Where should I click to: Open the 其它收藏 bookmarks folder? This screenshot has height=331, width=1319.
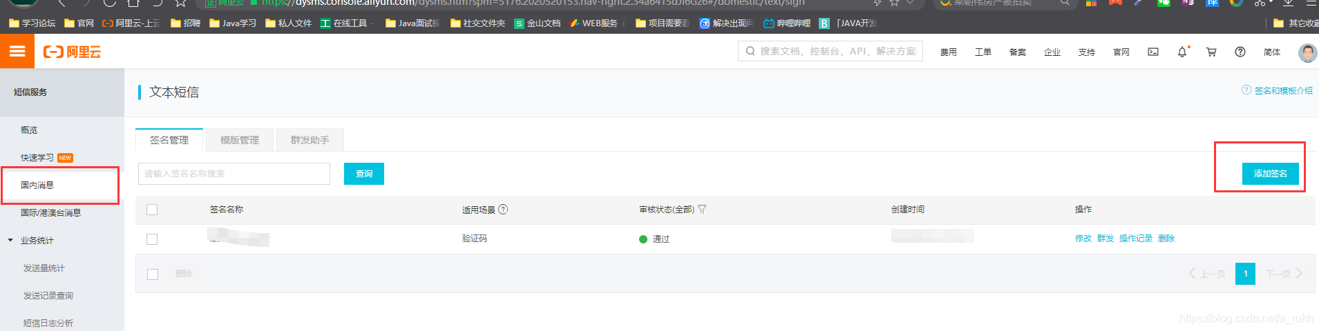tap(1296, 23)
